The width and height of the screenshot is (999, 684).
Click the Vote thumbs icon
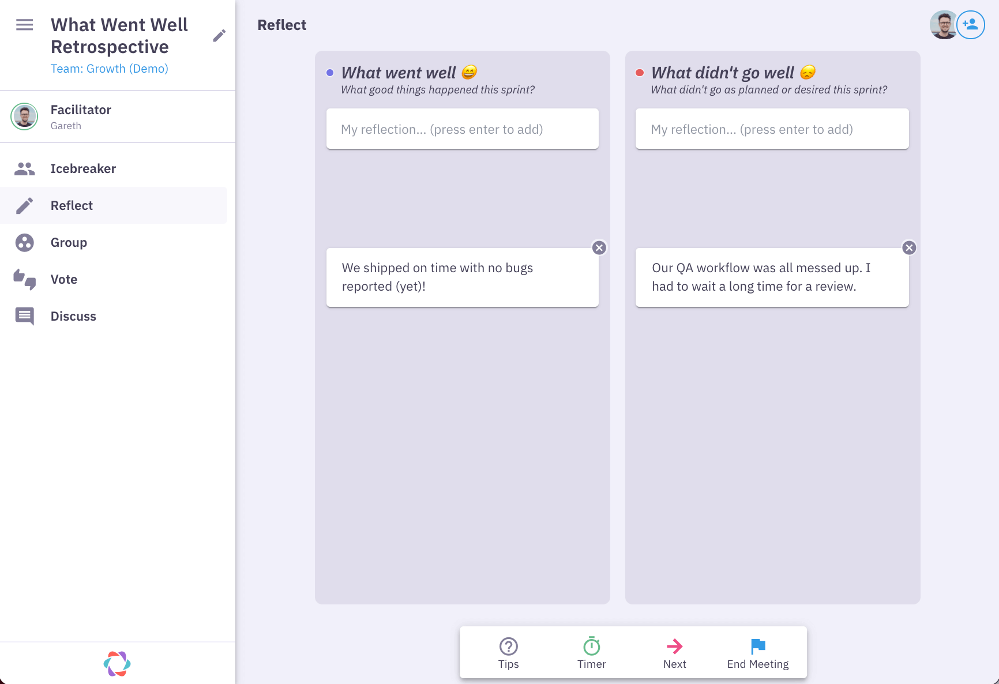(x=24, y=279)
